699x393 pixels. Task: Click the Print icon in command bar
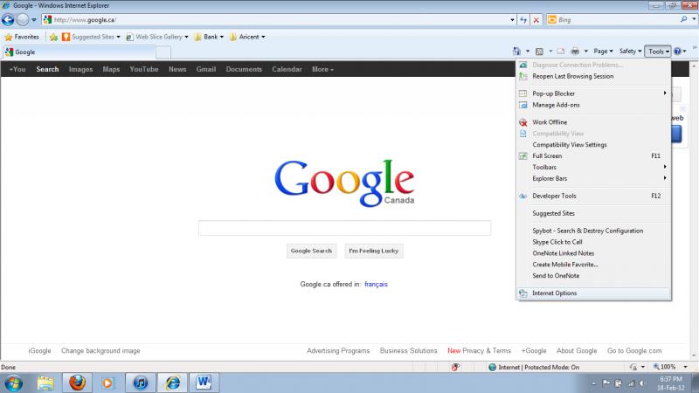[x=575, y=52]
